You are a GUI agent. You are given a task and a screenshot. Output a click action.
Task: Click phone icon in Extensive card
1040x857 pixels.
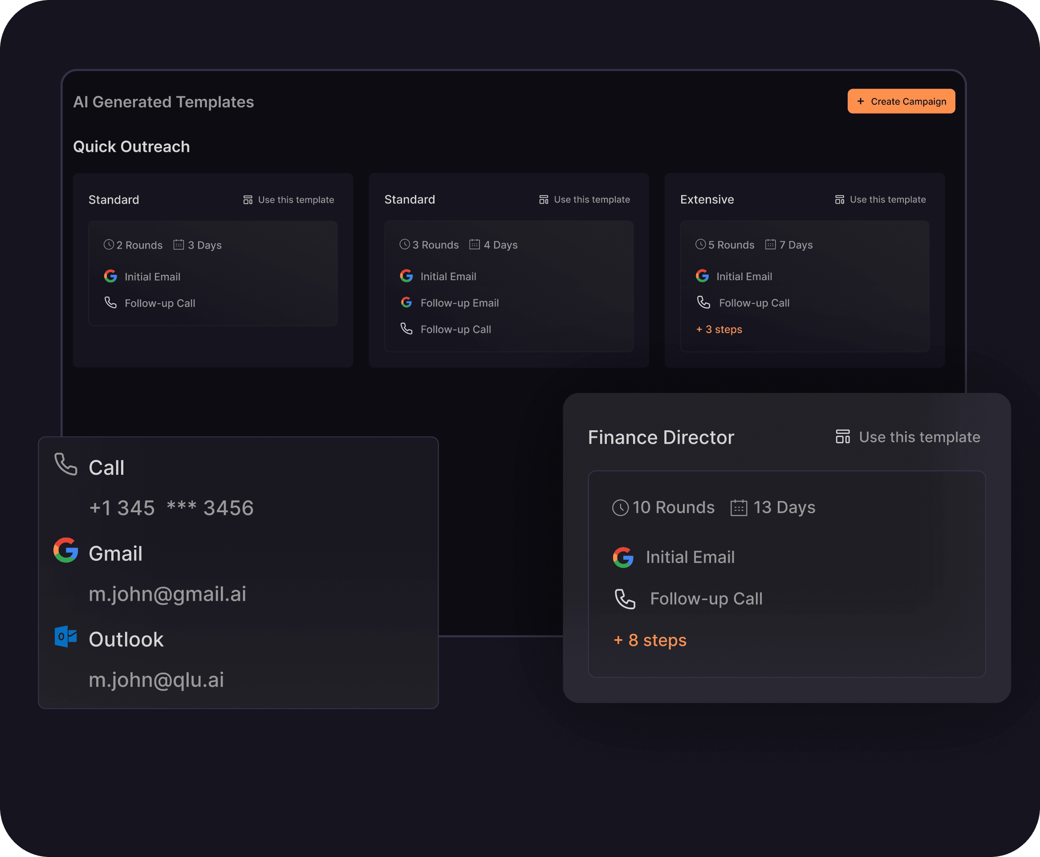click(x=703, y=302)
